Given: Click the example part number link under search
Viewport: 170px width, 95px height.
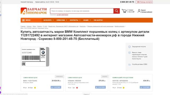Looking at the screenshot, I should (62, 15).
